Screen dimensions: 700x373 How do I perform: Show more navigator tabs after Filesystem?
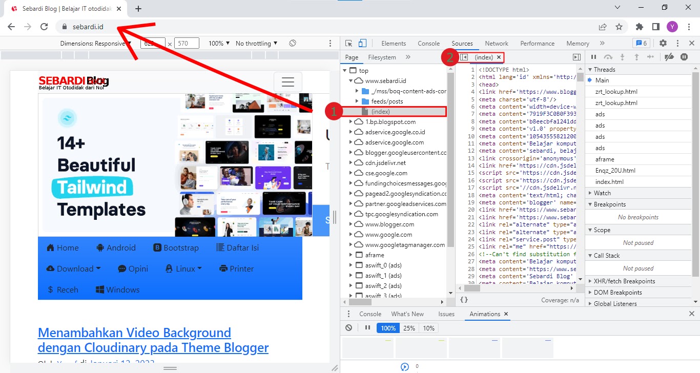[408, 57]
